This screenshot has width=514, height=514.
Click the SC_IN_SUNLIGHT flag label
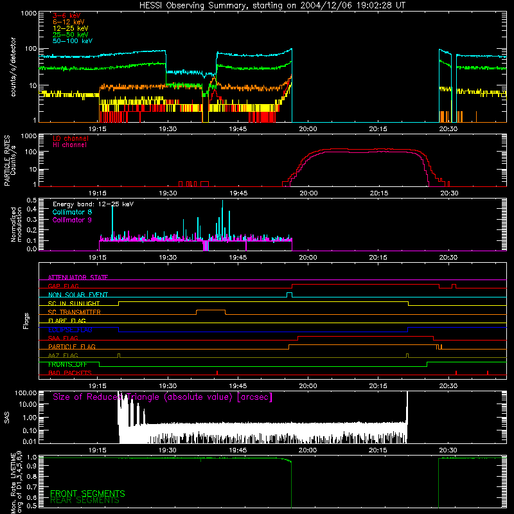[x=74, y=303]
